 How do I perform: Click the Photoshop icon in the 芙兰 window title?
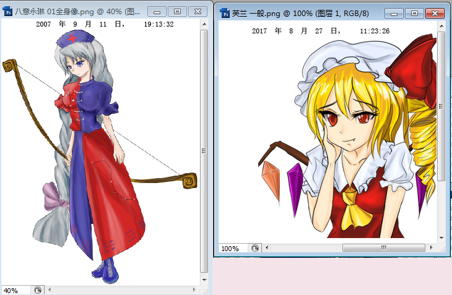[x=225, y=13]
